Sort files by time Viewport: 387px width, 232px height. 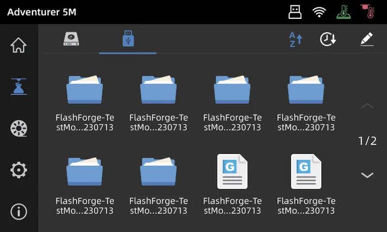coord(328,39)
